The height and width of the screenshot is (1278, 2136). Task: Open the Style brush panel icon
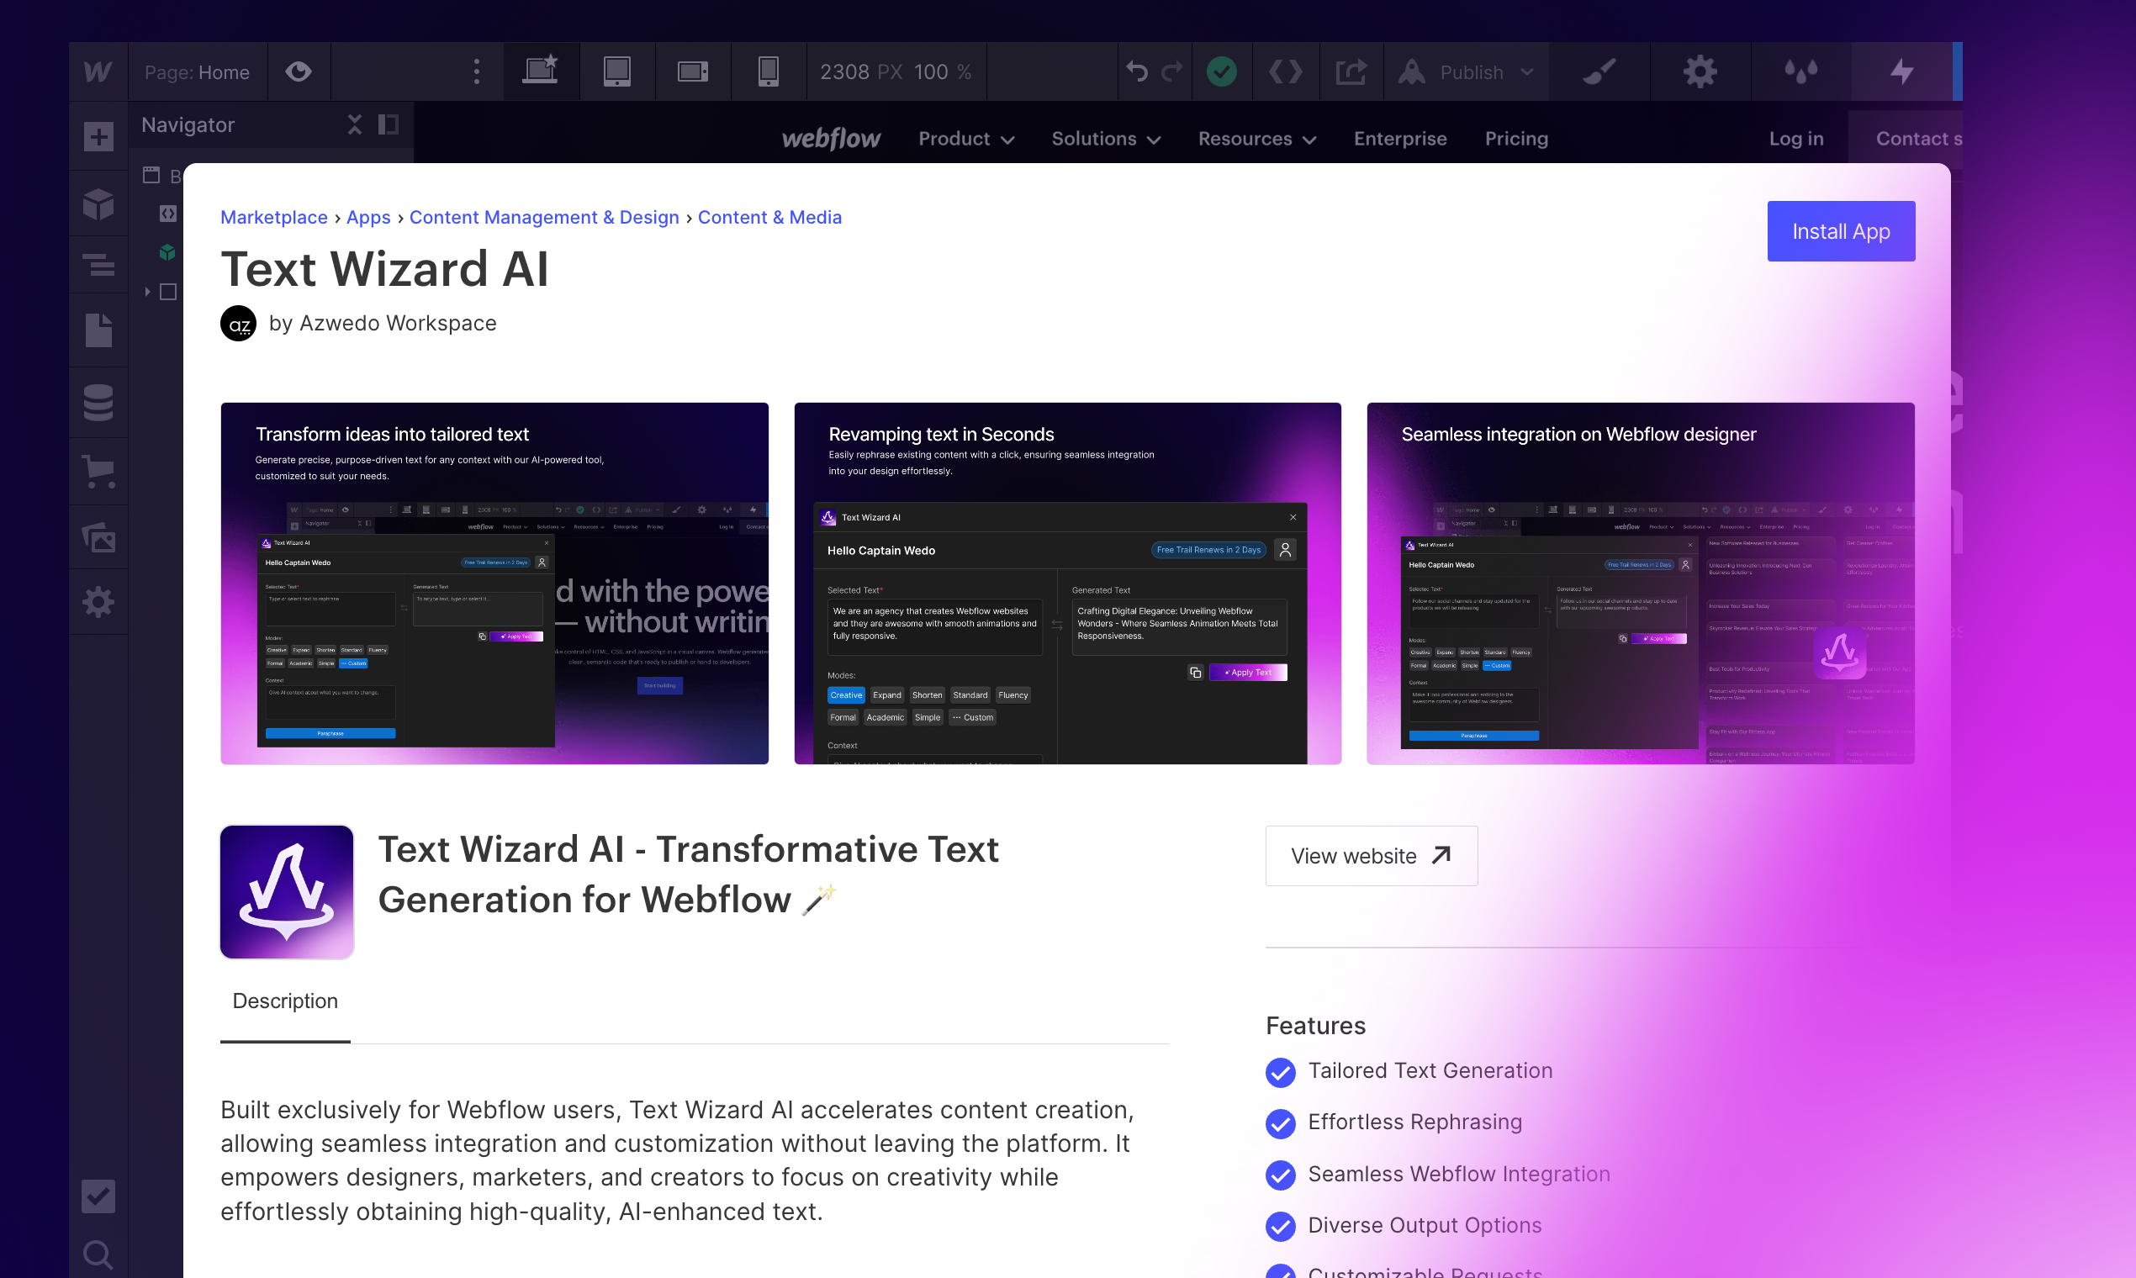1599,71
